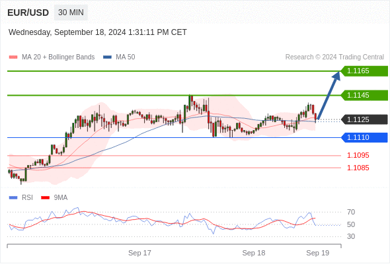Click the EUR/USD pair title
Viewport: 390px width, 264px height.
(x=28, y=13)
